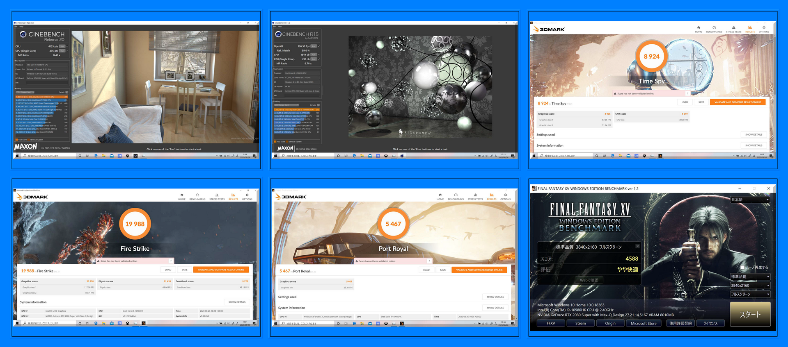This screenshot has width=788, height=347.
Task: Open the 3840x2160 resolution dropdown
Action: (x=750, y=286)
